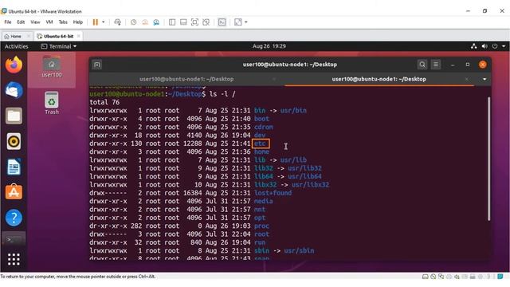The height and width of the screenshot is (287, 510).
Task: Launch Thunderbird Mail from the dock
Action: [14, 90]
